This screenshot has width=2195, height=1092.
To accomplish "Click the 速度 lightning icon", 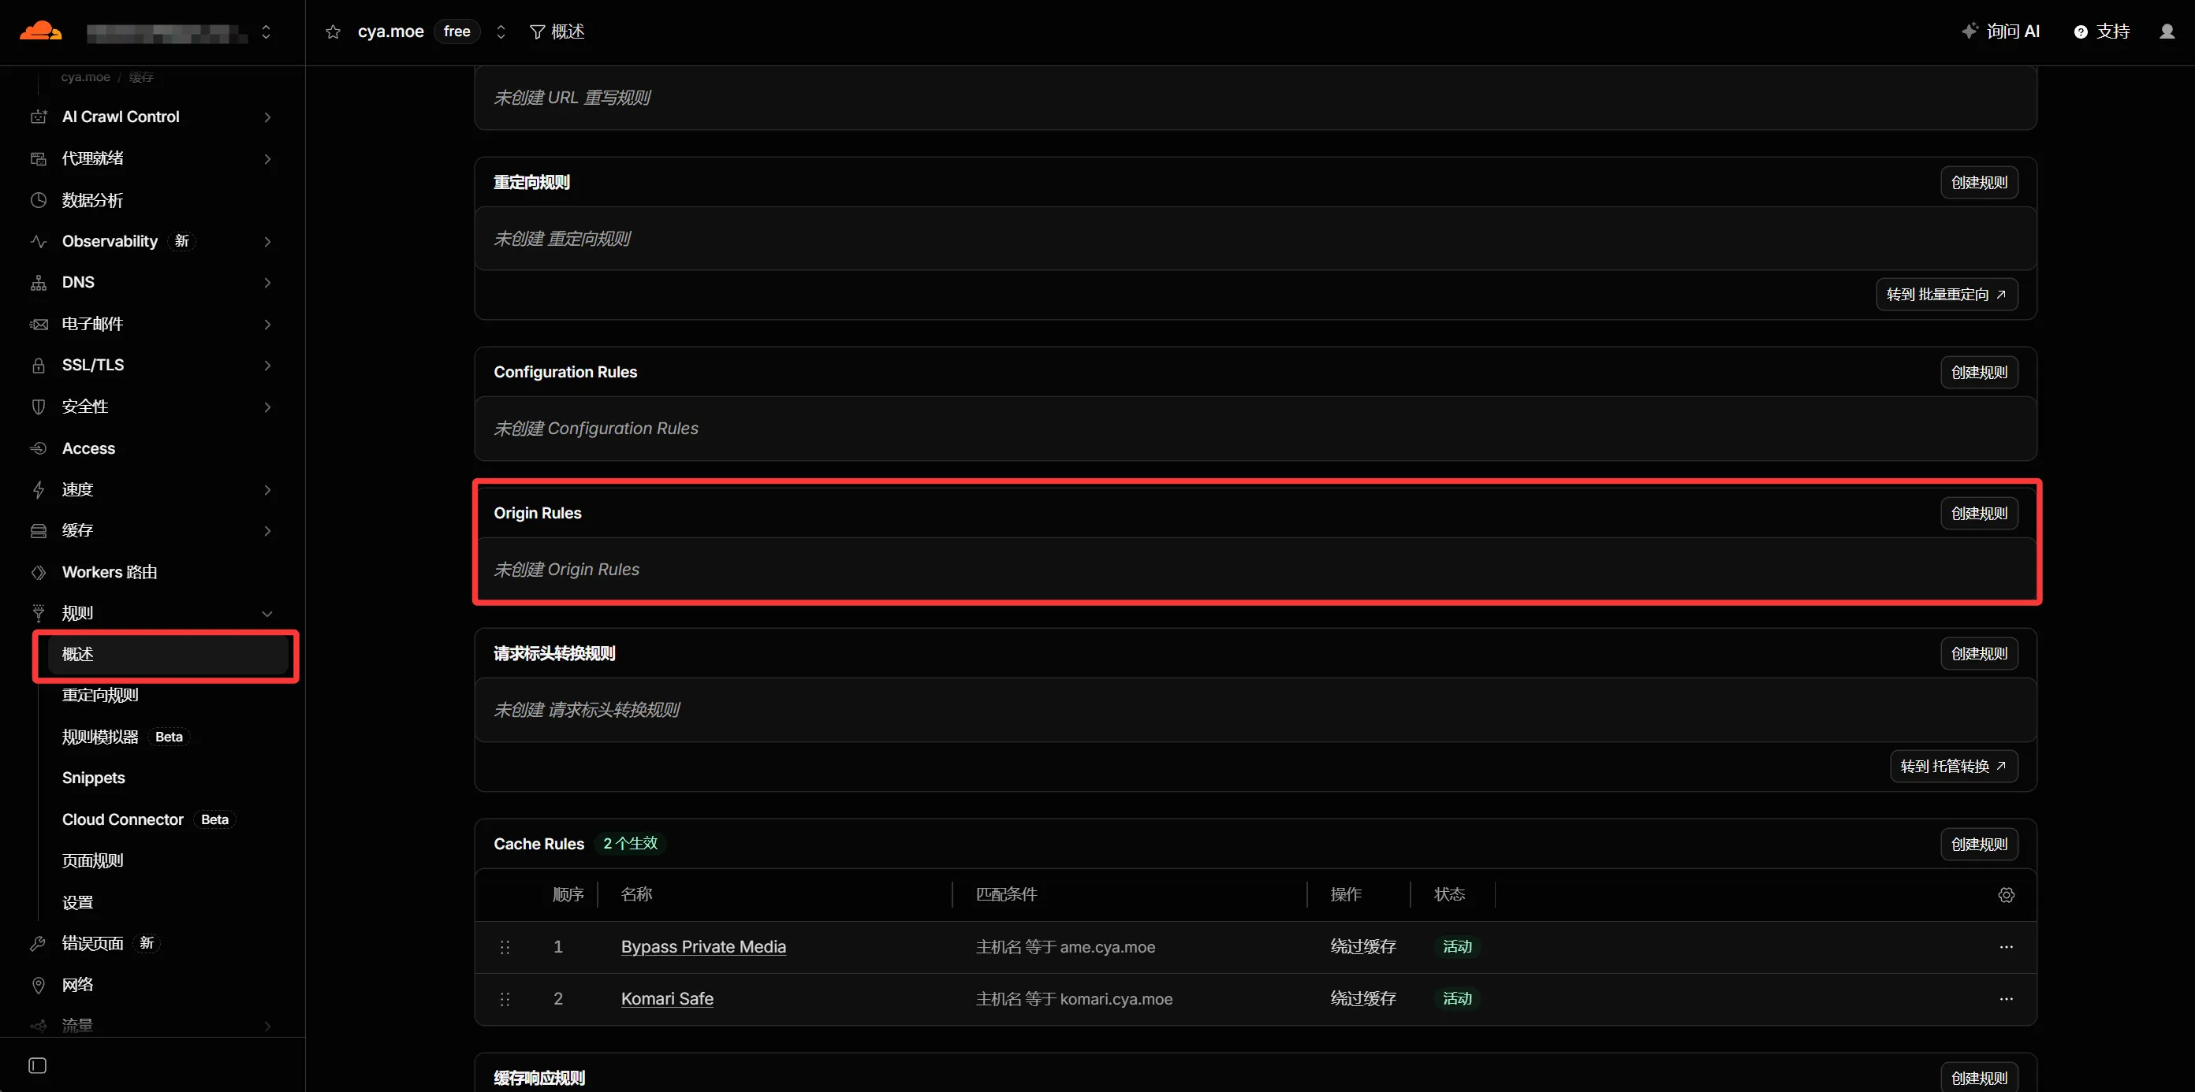I will (39, 490).
